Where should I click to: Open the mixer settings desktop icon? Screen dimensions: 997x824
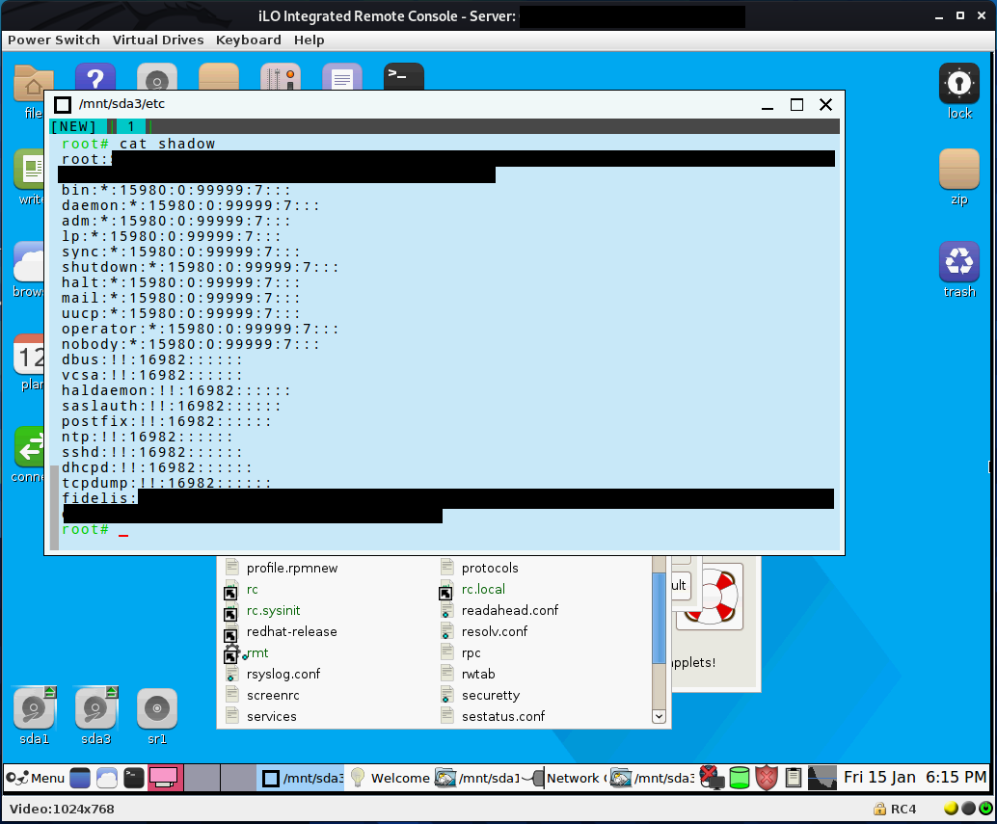point(281,77)
